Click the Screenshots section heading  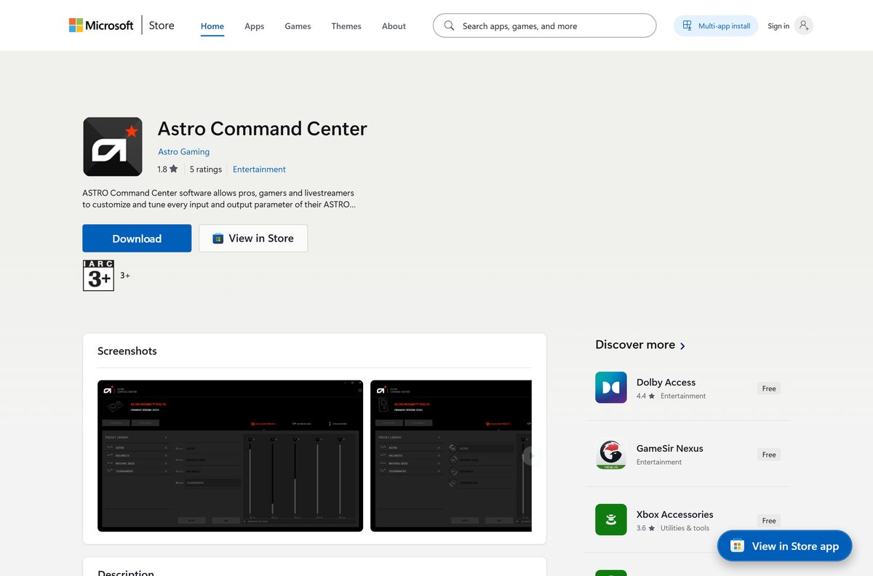127,351
